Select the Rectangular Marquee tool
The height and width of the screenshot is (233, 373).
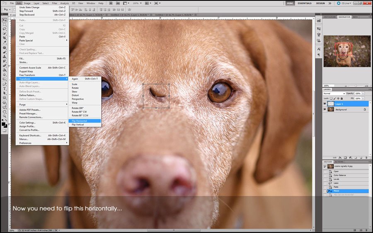coord(5,24)
